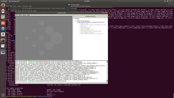The image size is (174, 98).
Task: Open LuxMark Scene menu
Action: click(25, 15)
